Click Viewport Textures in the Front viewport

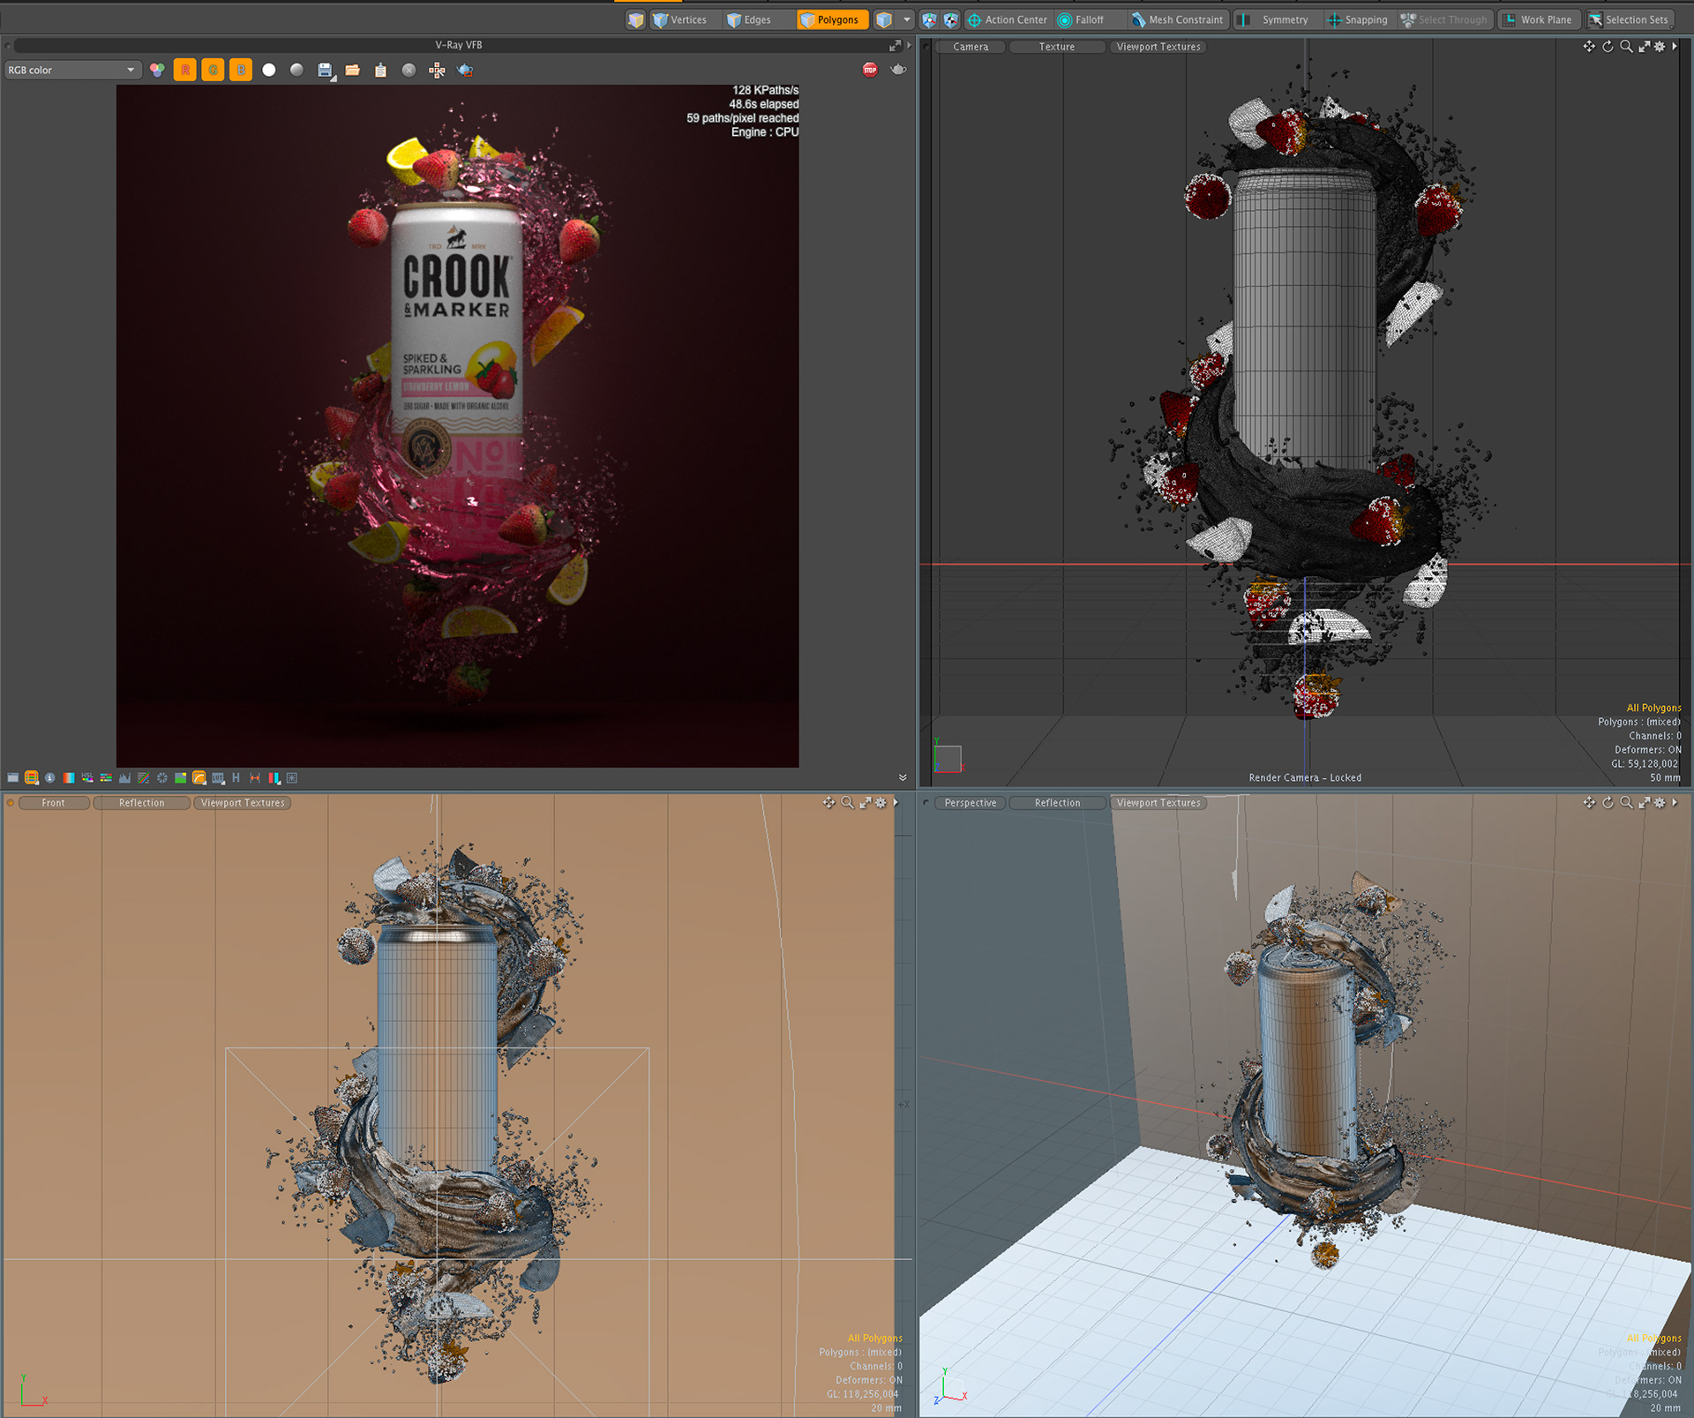tap(243, 803)
